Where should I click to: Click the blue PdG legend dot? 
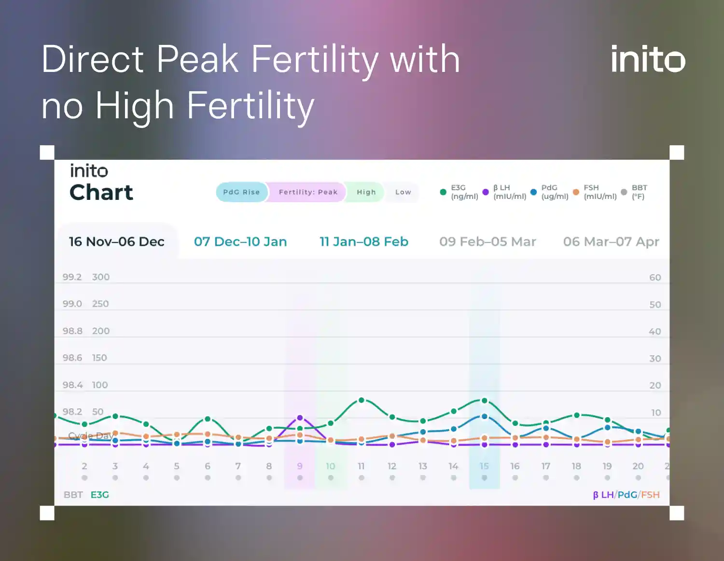tap(533, 192)
